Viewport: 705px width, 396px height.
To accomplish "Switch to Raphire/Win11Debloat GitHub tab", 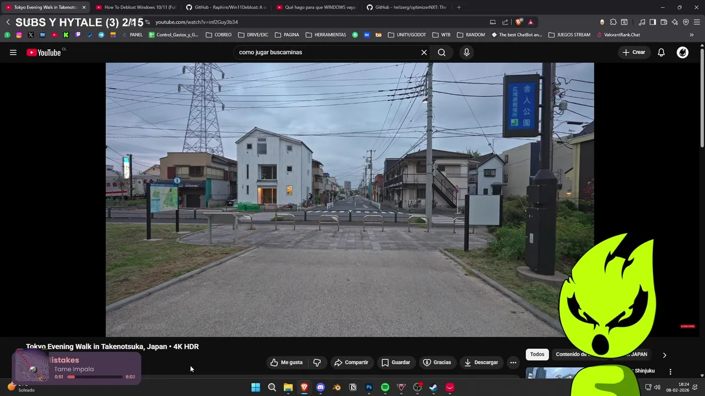I will [x=225, y=7].
